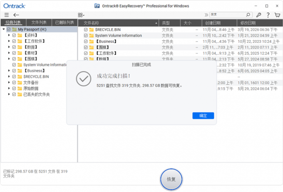Image resolution: width=283 pixels, height=192 pixels.
Task: Click 【数据】 folder icon in tree
Action: tap(20, 47)
